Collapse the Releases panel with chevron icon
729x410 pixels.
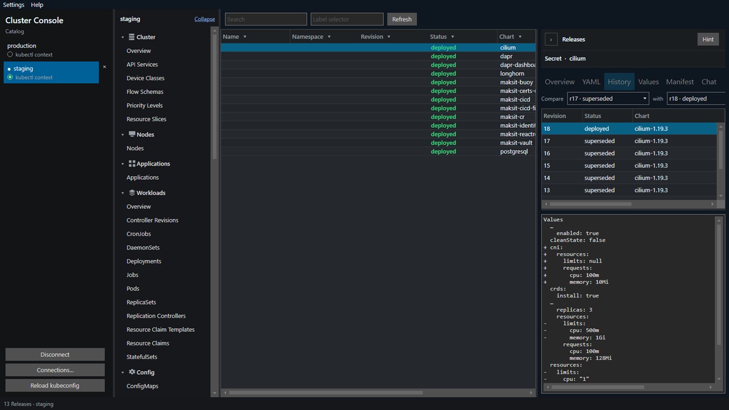tap(551, 40)
